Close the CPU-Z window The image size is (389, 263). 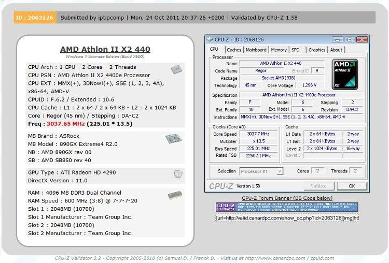pos(362,40)
